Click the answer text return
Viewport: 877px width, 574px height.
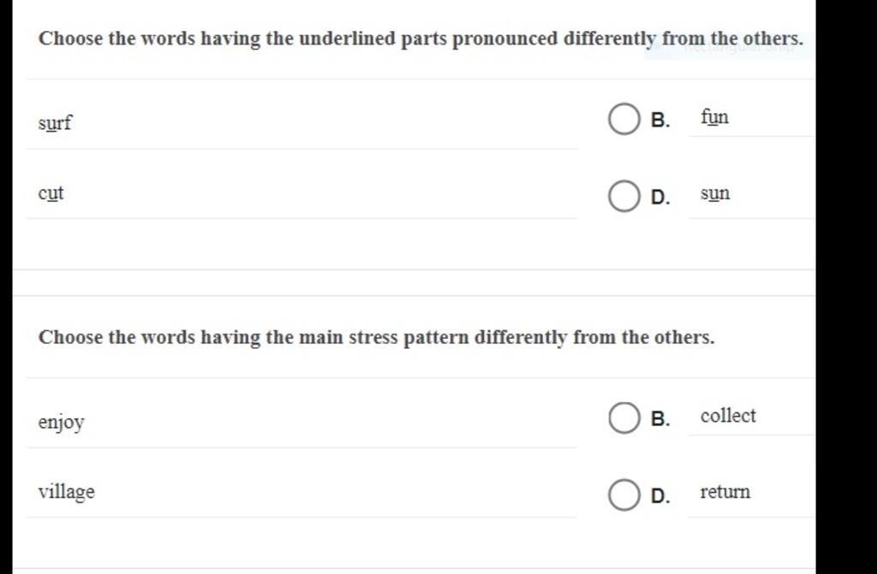(x=725, y=492)
